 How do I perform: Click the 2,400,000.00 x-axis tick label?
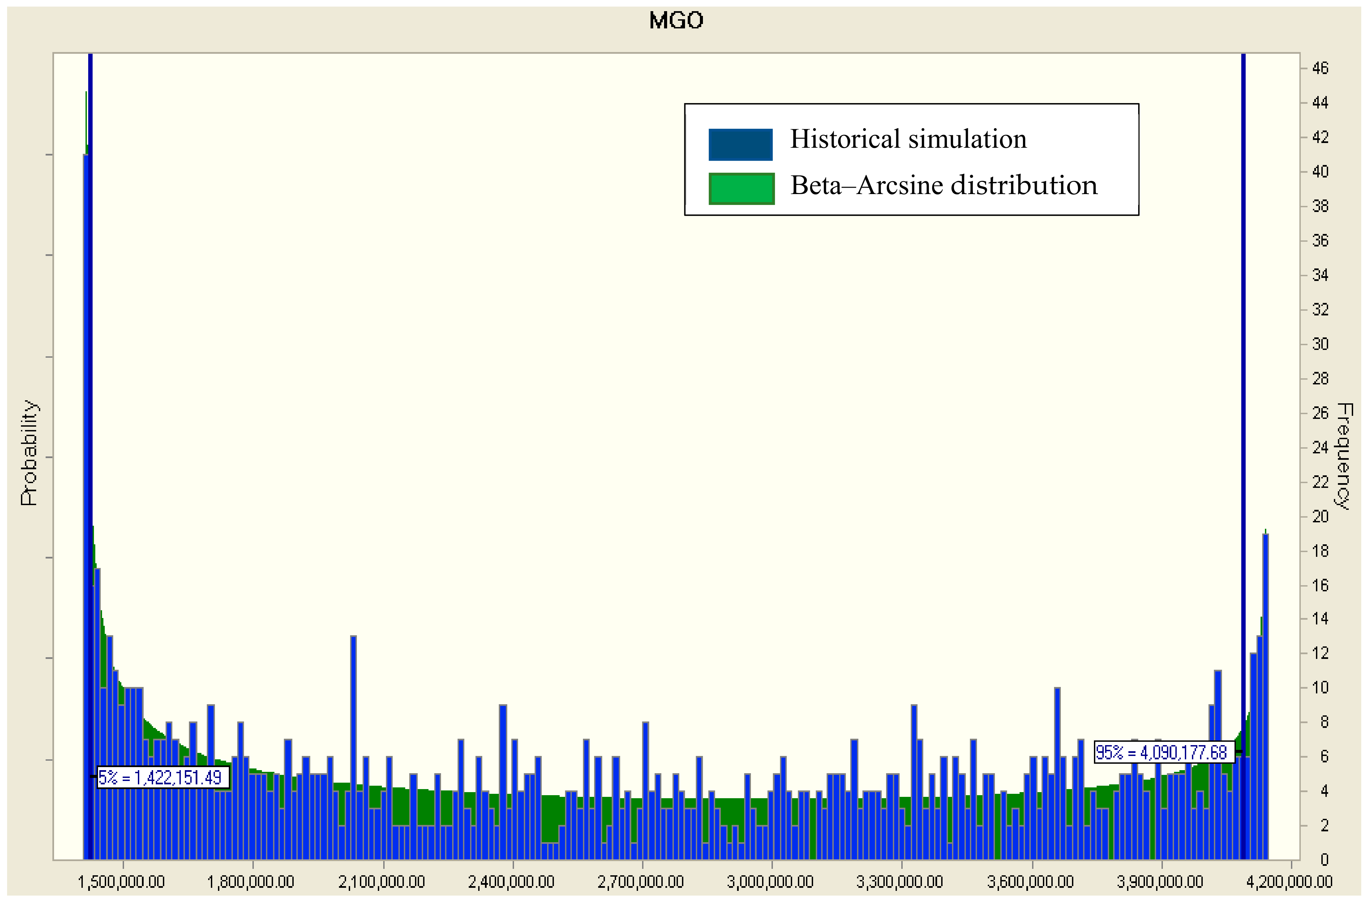coord(511,882)
